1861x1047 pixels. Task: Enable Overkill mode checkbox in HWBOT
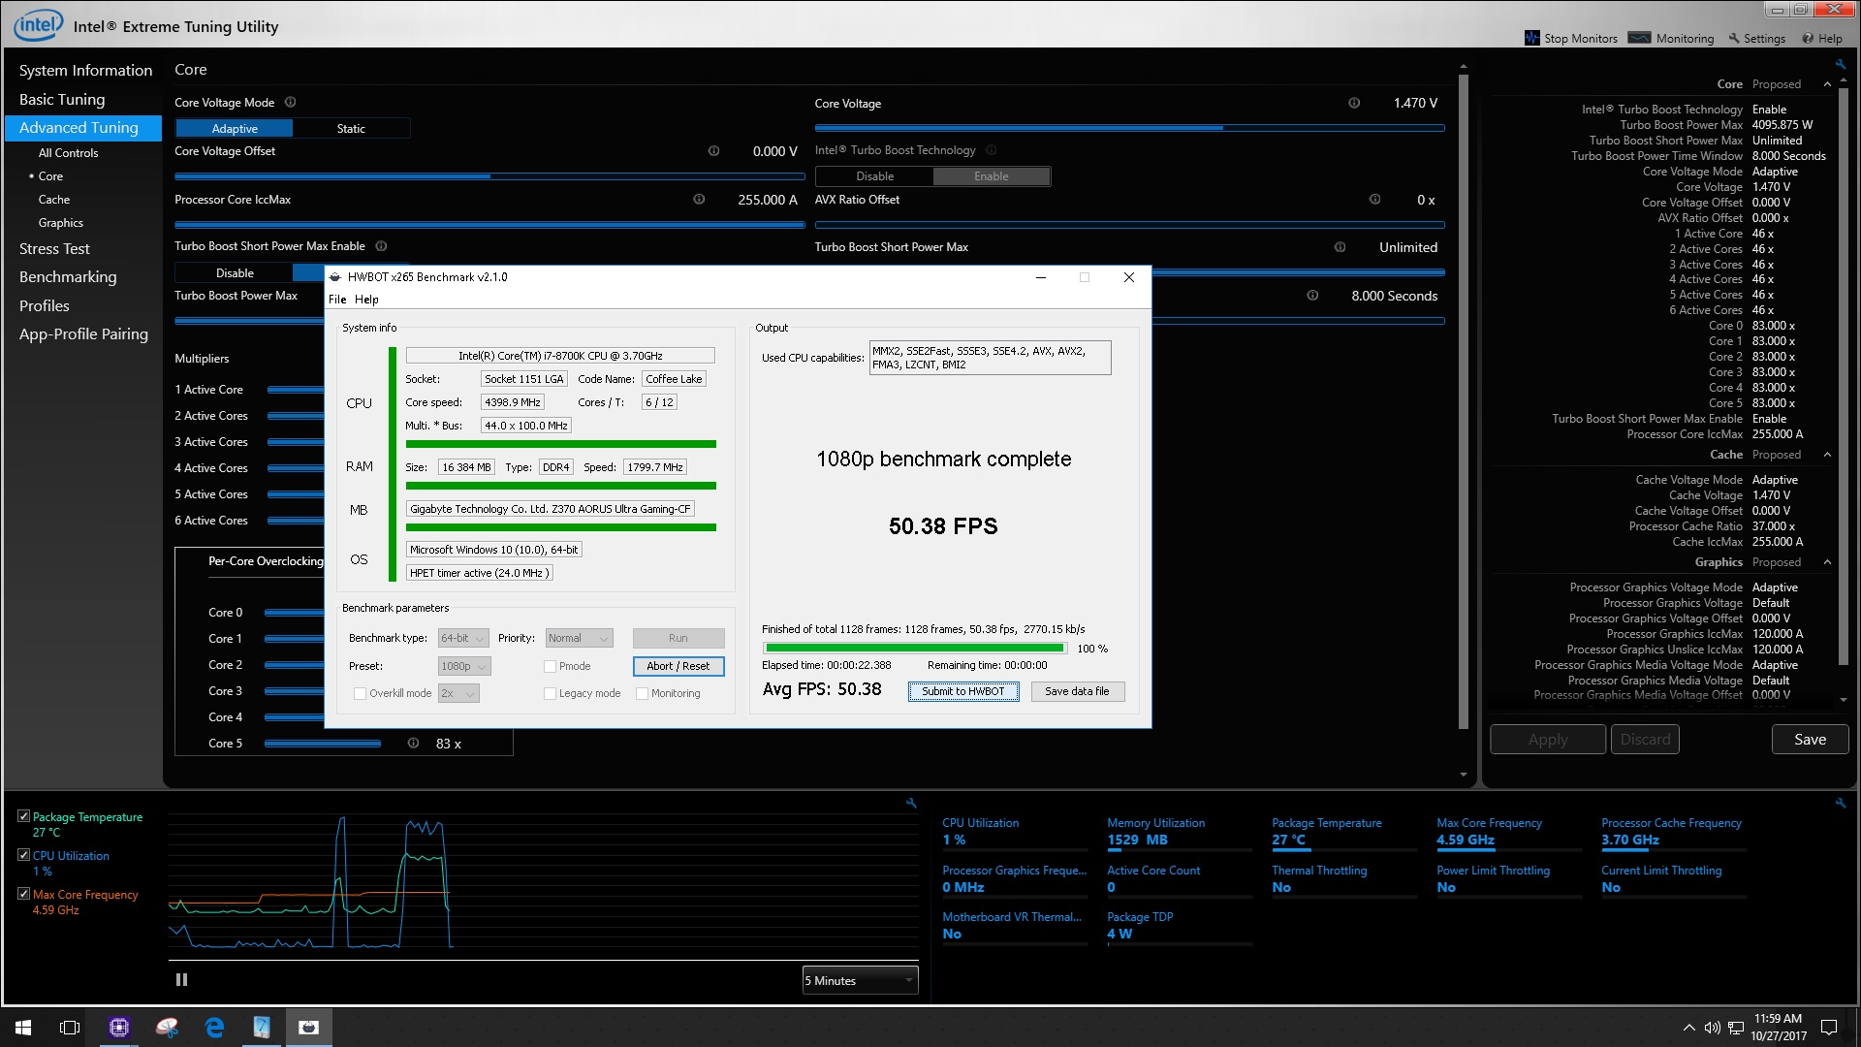361,693
